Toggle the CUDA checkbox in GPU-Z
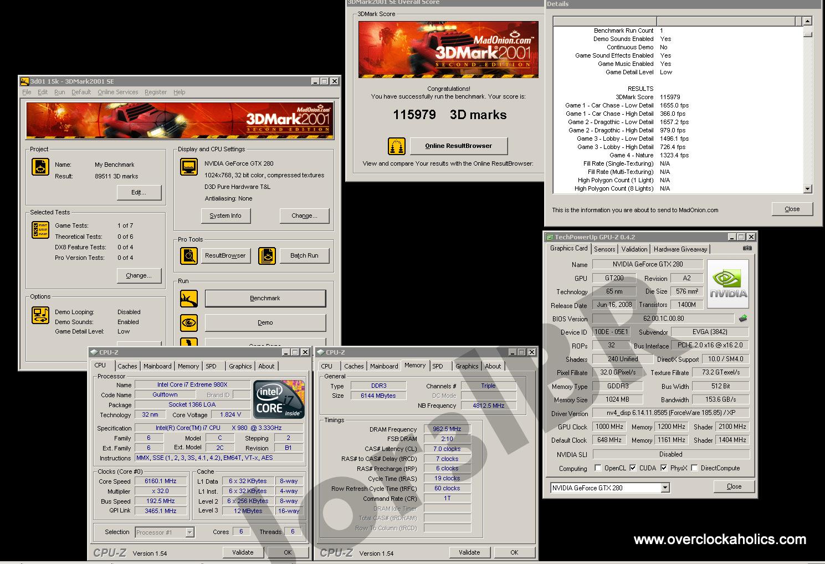Screen dimensions: 825x564 633,468
